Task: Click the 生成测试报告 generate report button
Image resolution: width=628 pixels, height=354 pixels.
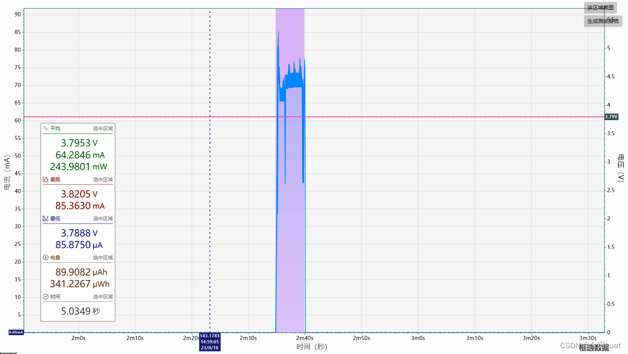Action: coord(603,21)
